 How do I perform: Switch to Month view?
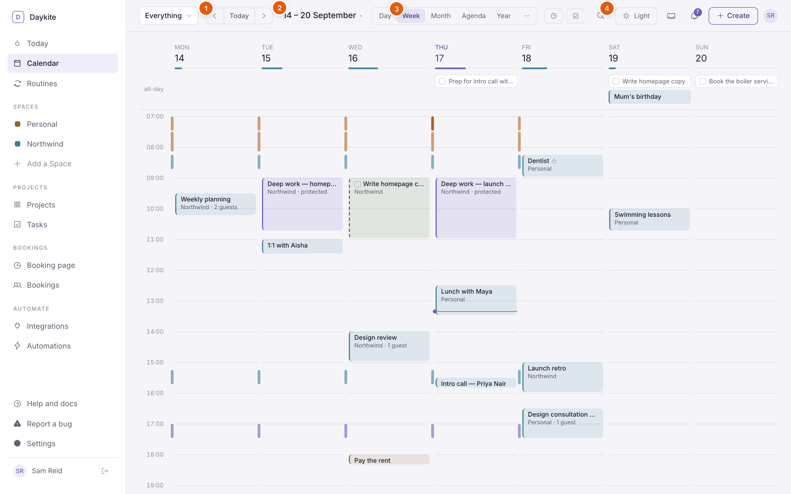coord(441,16)
